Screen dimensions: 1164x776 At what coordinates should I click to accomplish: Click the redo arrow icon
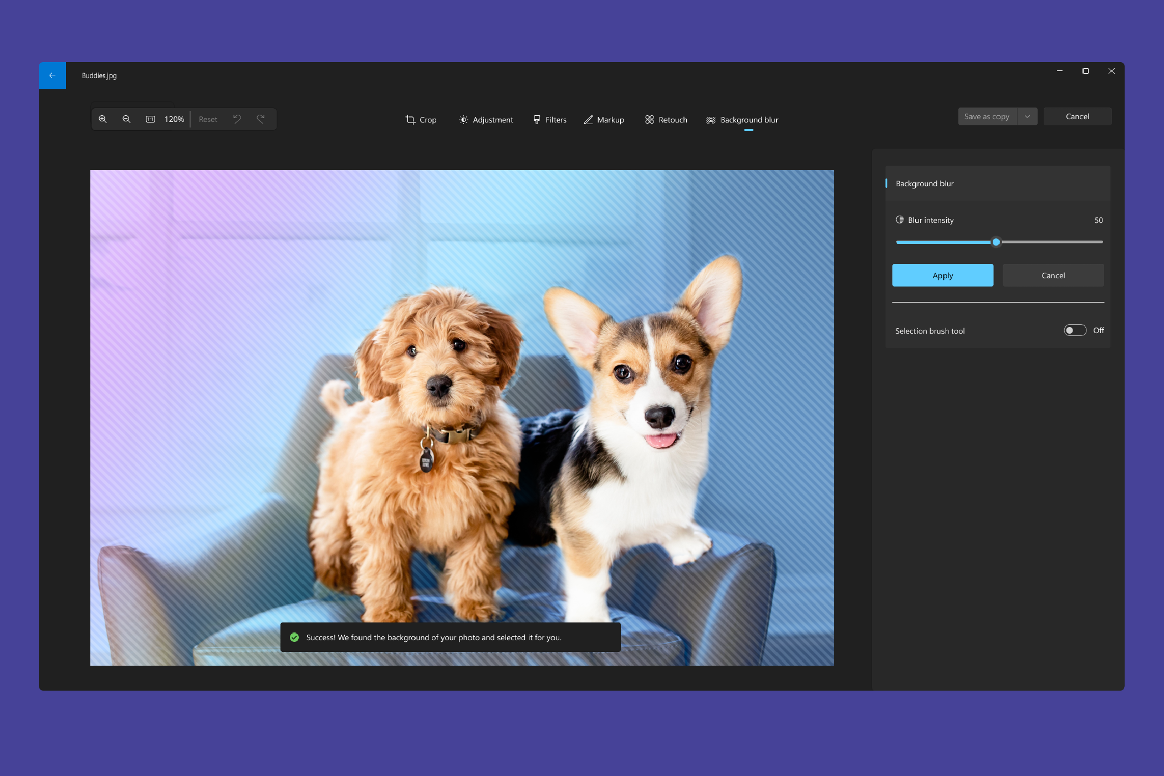click(x=261, y=119)
